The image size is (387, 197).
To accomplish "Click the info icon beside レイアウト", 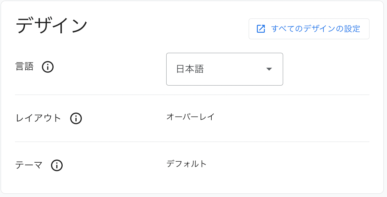I will pyautogui.click(x=76, y=119).
